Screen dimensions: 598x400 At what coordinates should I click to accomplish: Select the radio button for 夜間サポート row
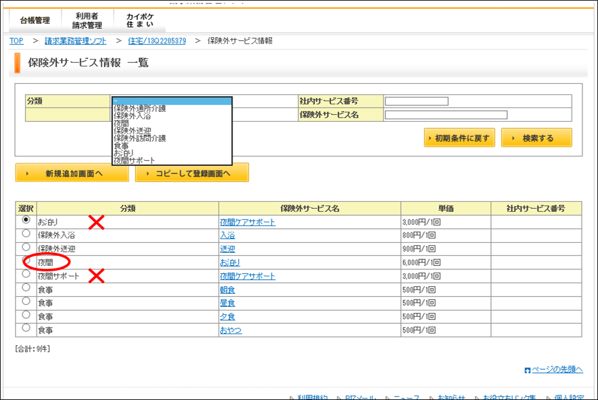26,274
